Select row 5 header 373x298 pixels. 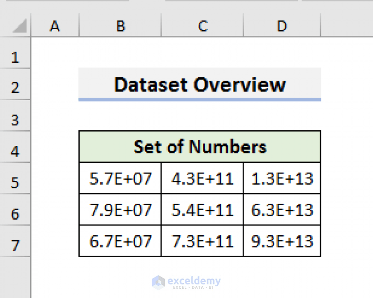tap(15, 178)
